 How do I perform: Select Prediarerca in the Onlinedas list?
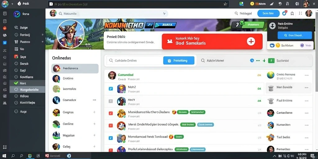(75, 69)
